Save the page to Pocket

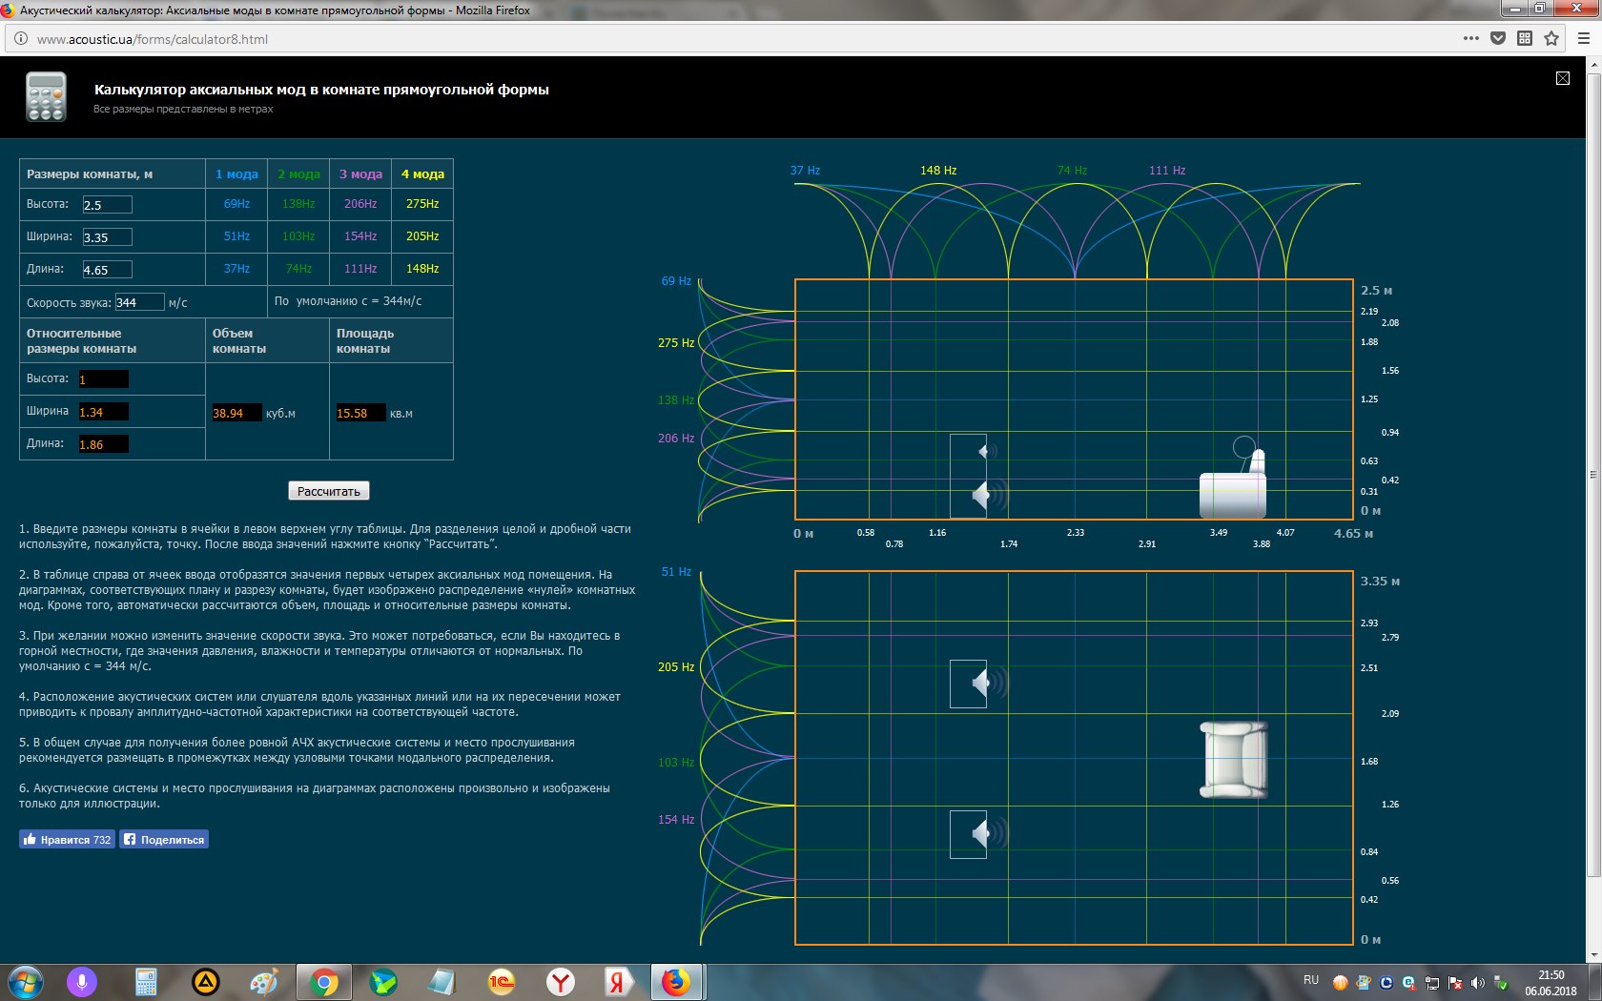click(x=1498, y=39)
